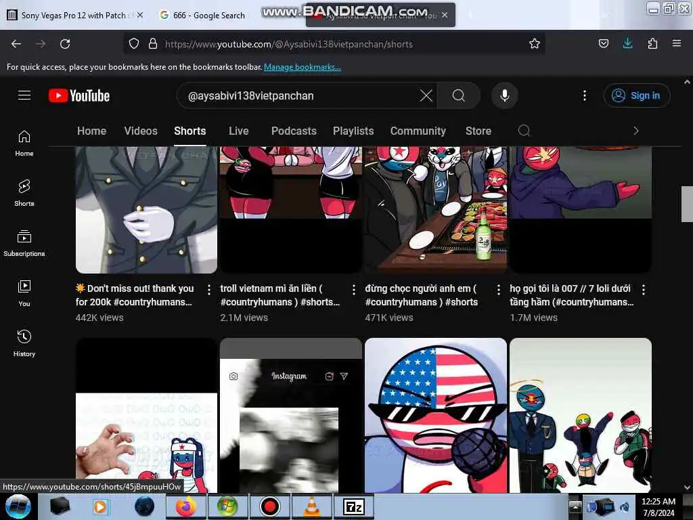Open History in the left sidebar
This screenshot has height=520, width=693.
24,343
